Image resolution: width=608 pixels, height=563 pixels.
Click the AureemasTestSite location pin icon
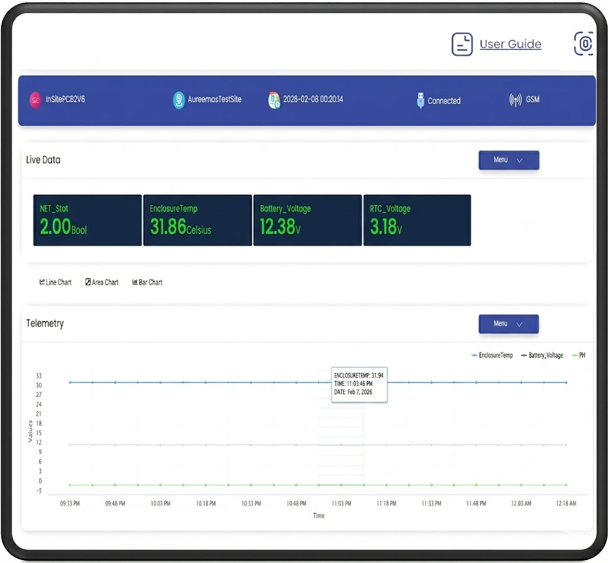[x=179, y=100]
